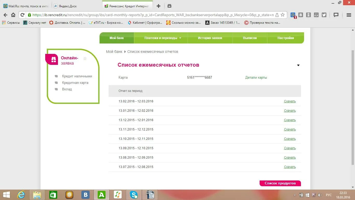Open the browser home page icon
Image resolution: width=355 pixels, height=200 pixels.
click(x=13, y=15)
